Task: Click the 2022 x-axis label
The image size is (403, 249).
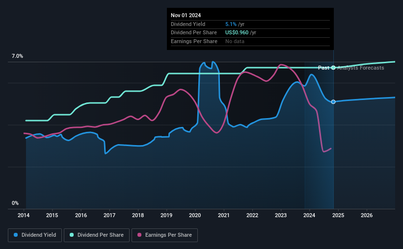Action: tap(252, 215)
